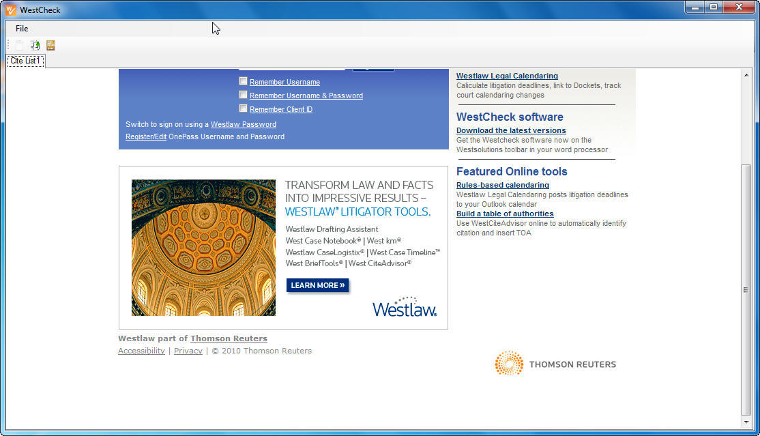Open Build a table of authorities
The height and width of the screenshot is (436, 760).
(x=505, y=214)
